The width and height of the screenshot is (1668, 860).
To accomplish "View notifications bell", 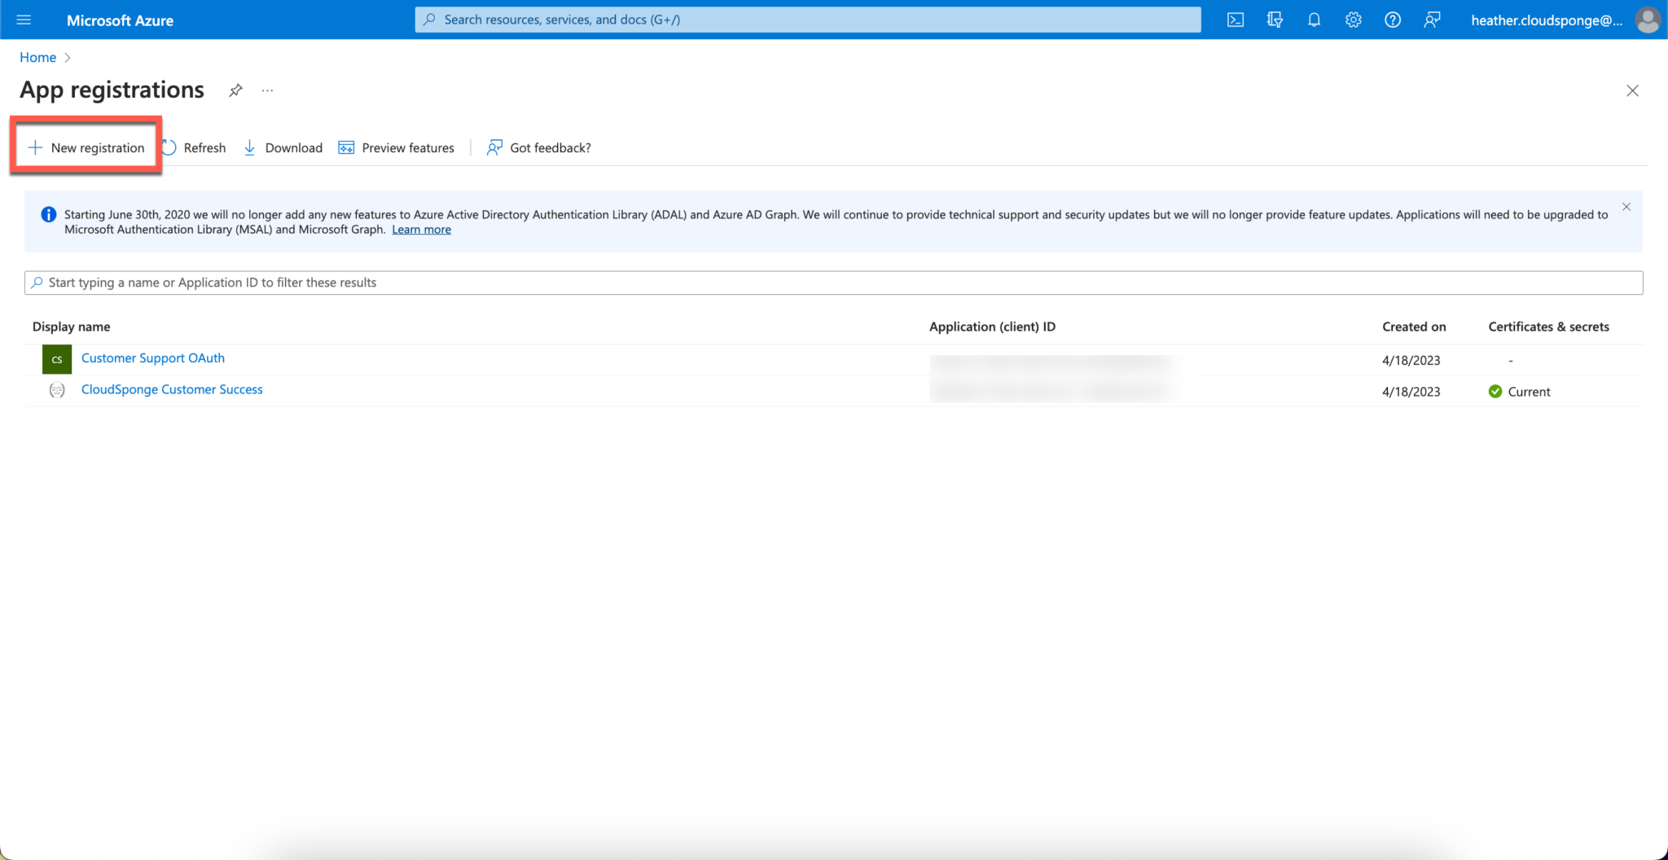I will click(x=1314, y=19).
